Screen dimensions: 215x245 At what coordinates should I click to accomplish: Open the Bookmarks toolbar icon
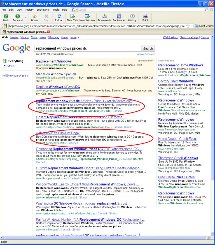pos(119,16)
